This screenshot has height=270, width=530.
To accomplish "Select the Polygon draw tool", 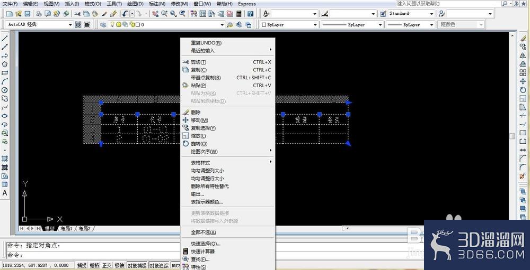I will [5, 64].
